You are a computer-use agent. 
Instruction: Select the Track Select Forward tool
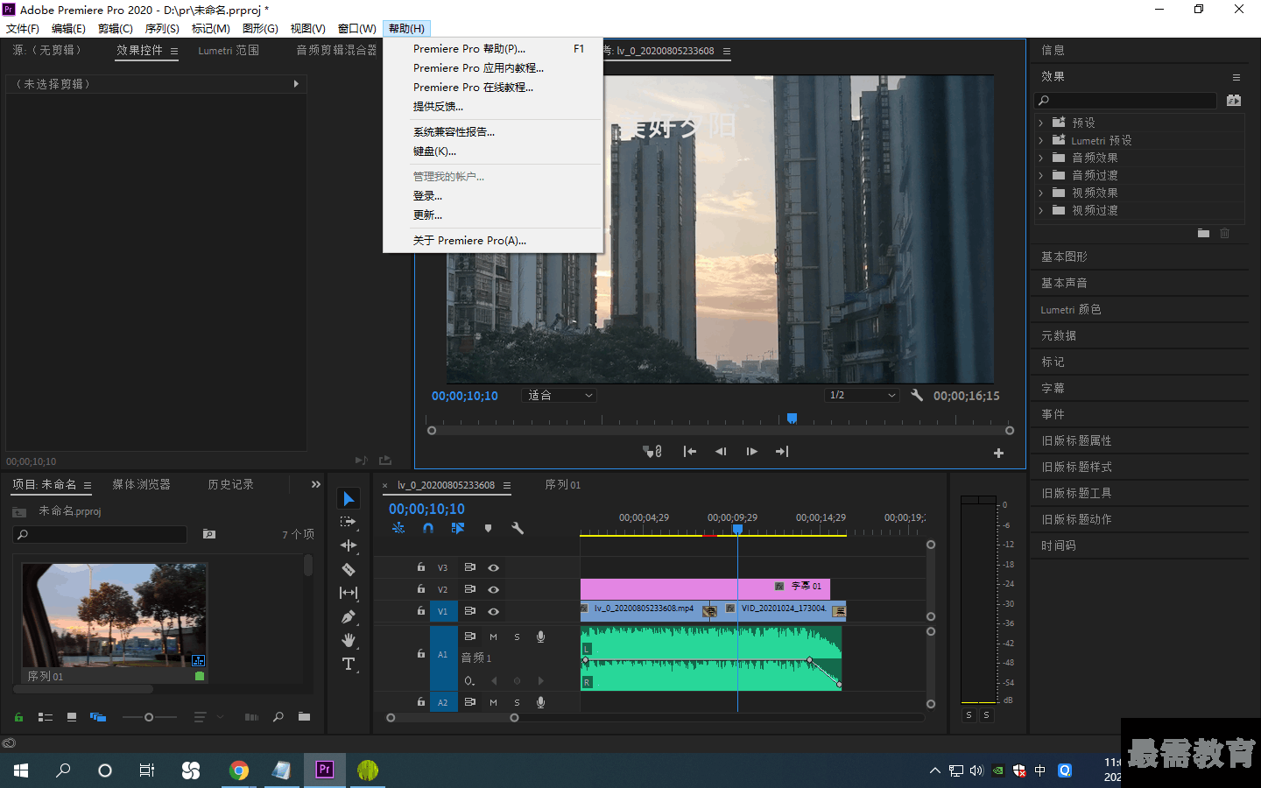[349, 522]
